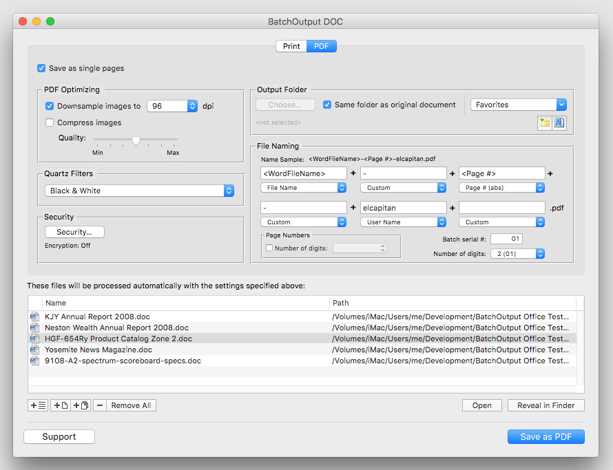Viewport: 613px width, 470px height.
Task: Click the add single document icon
Action: [61, 405]
